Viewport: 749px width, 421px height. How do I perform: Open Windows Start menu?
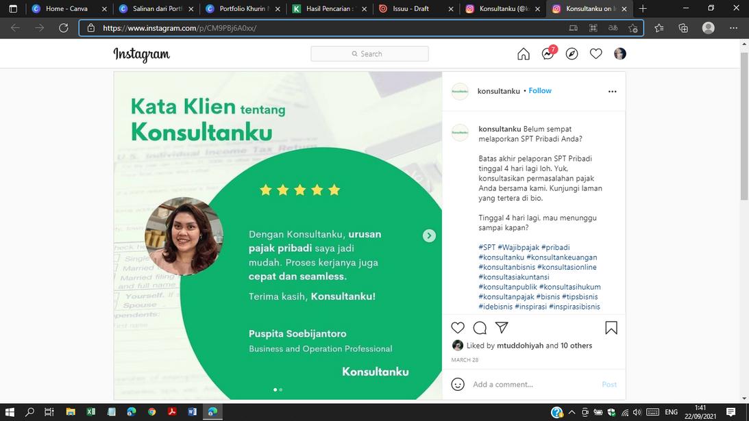click(10, 412)
